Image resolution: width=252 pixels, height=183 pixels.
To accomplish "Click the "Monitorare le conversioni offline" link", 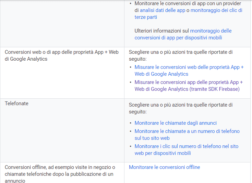I will point(164,167).
